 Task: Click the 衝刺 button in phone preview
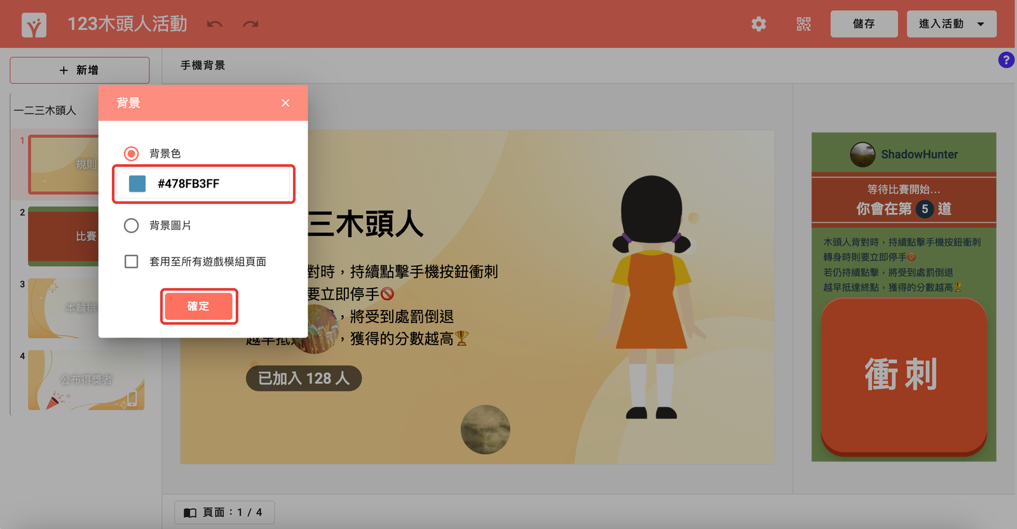coord(903,376)
